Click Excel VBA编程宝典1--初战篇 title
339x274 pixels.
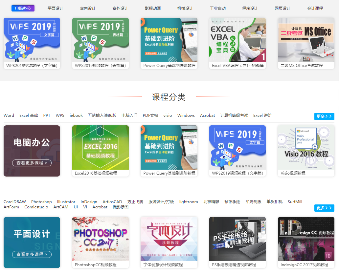click(x=238, y=65)
